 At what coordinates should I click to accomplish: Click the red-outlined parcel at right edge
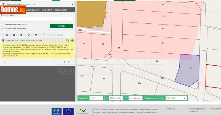click(x=214, y=77)
